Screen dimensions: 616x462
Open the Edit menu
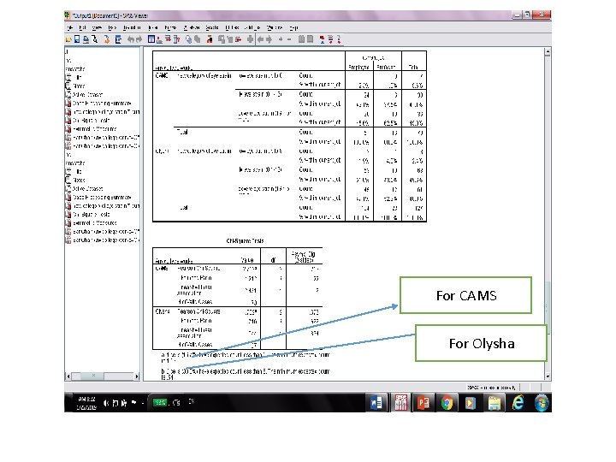[x=82, y=27]
